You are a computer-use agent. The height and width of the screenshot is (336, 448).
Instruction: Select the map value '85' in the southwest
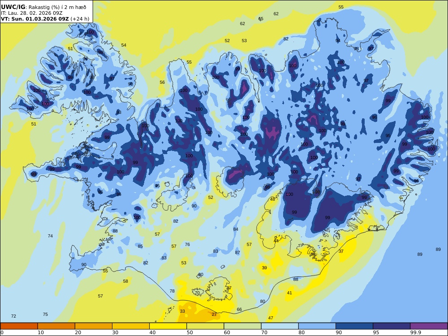tap(140, 246)
